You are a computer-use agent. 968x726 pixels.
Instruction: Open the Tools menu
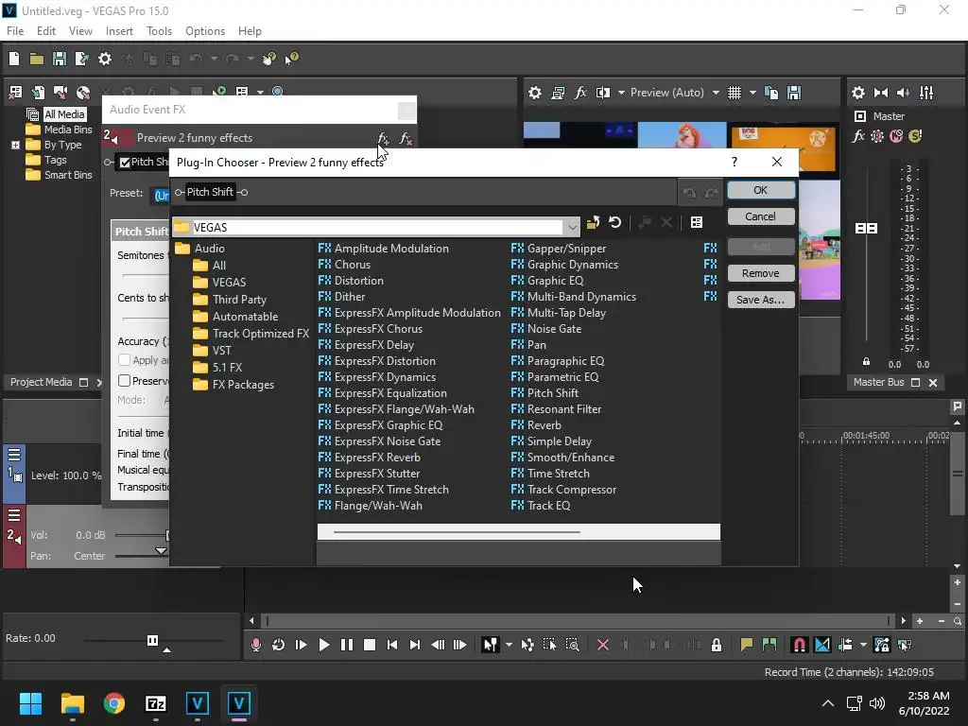(159, 31)
